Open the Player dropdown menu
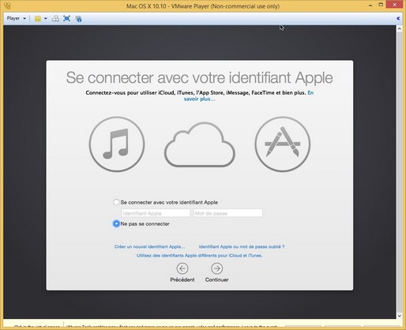Screen dimensions: 406x330 (x=16, y=18)
